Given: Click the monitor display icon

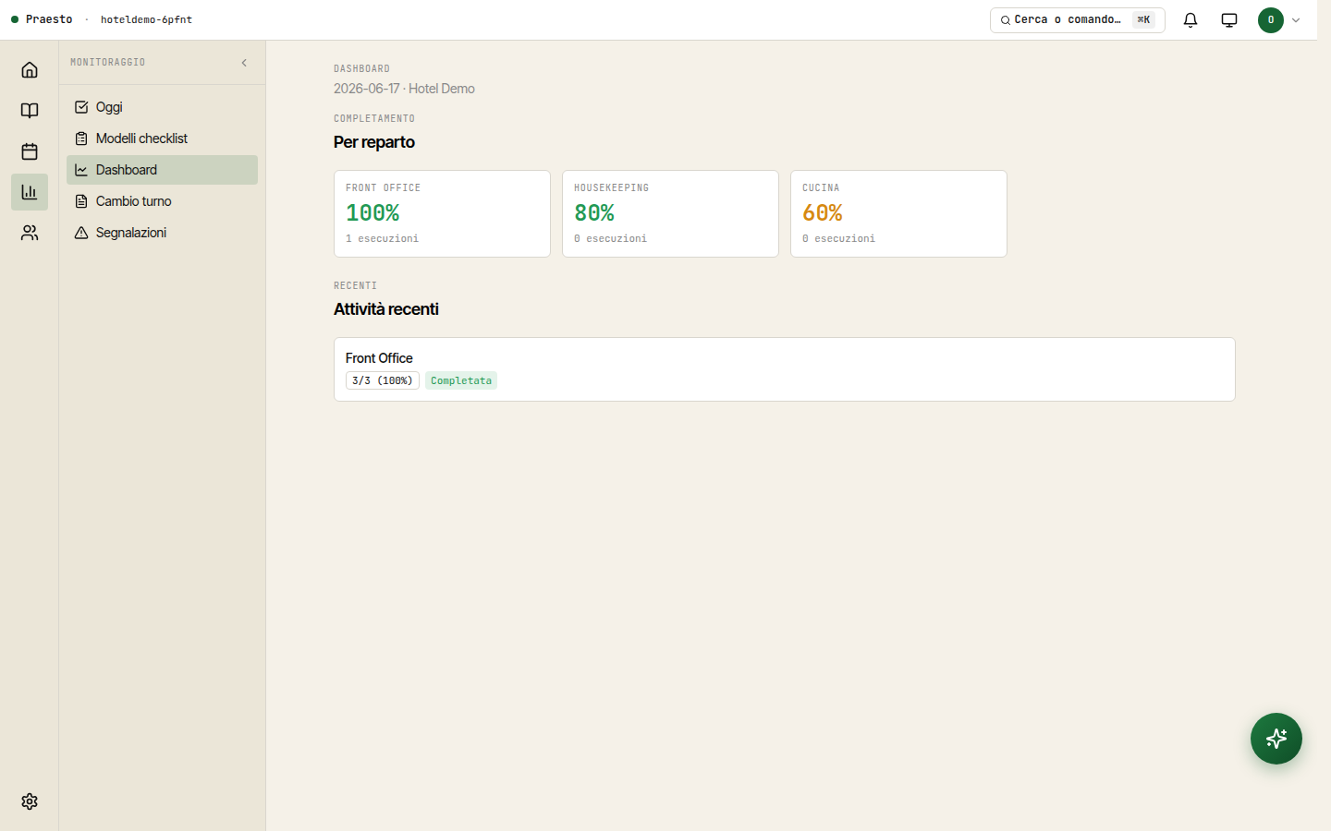Looking at the screenshot, I should (1229, 19).
